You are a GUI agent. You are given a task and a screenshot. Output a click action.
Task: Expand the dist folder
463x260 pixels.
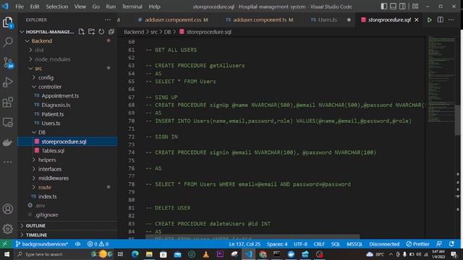(39, 50)
